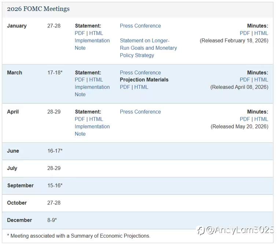Open March Minutes PDF link
This screenshot has width=277, height=245.
245,80
